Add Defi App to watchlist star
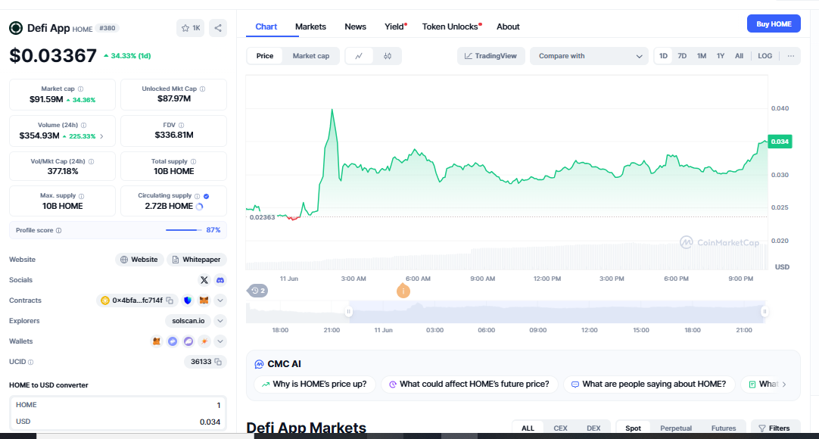This screenshot has width=819, height=439. point(190,28)
